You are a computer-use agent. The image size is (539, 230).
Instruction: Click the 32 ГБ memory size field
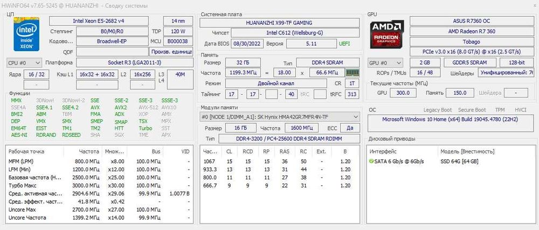tap(243, 63)
